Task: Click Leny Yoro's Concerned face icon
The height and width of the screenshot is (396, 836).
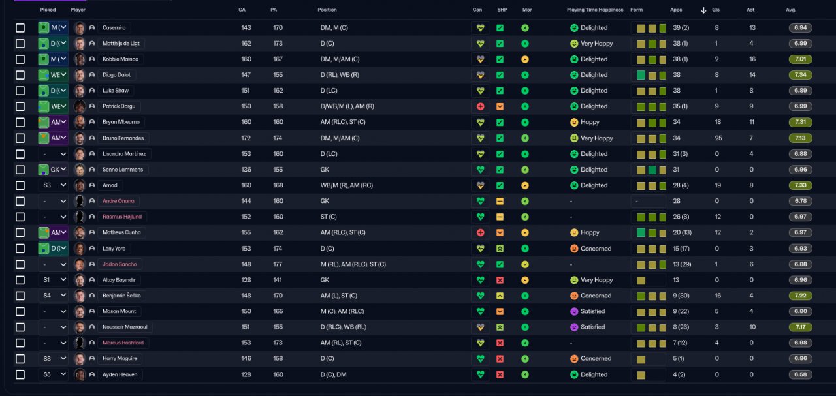Action: (x=574, y=249)
